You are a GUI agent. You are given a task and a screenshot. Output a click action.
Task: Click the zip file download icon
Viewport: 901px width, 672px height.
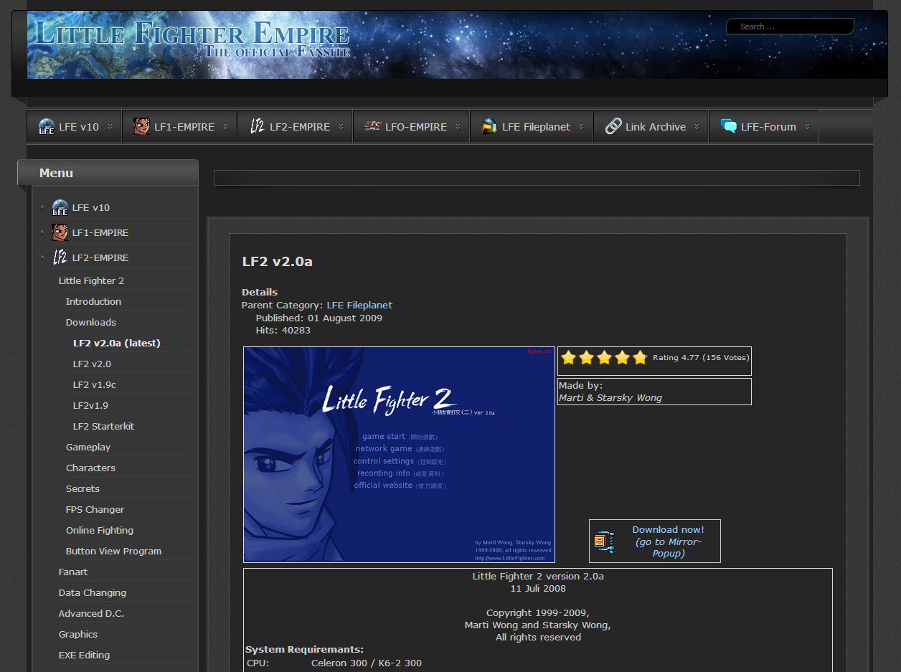(x=605, y=541)
